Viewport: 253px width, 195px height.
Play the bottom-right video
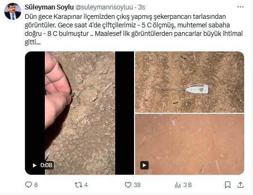click(144, 165)
